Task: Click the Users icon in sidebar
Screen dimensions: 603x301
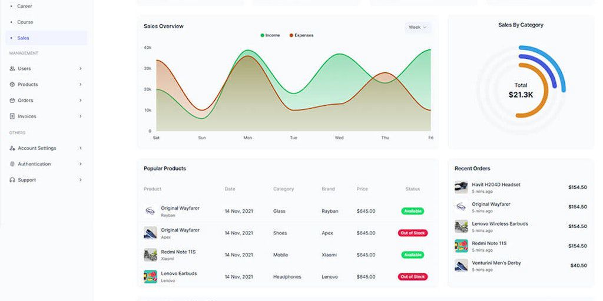Action: pyautogui.click(x=12, y=68)
